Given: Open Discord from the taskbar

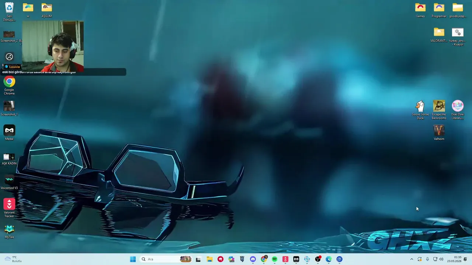Looking at the screenshot, I should 253,259.
